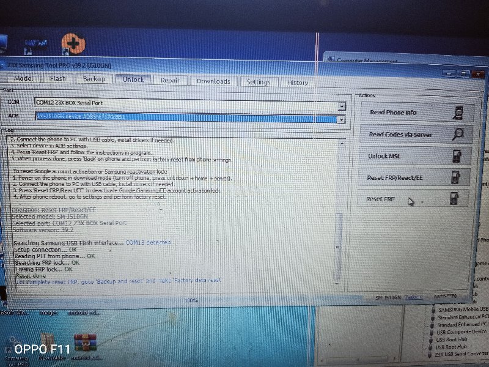Screen dimensions: 489x367
Task: Click phone icon on Unlock MSL button
Action: point(457,156)
